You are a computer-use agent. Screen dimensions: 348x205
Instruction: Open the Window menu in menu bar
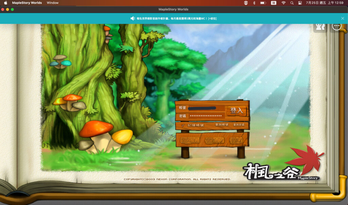52,3
